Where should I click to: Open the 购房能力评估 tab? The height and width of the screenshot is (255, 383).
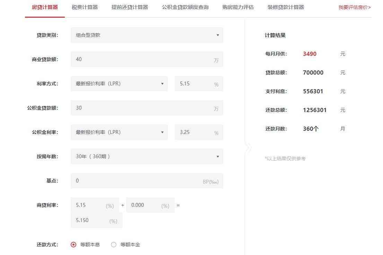point(238,7)
